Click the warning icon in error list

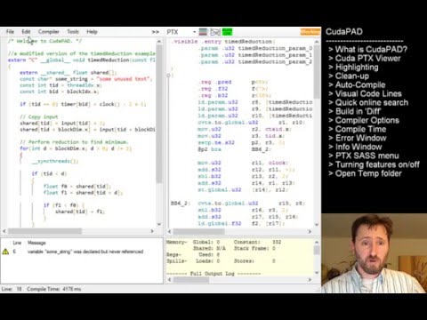point(5,252)
